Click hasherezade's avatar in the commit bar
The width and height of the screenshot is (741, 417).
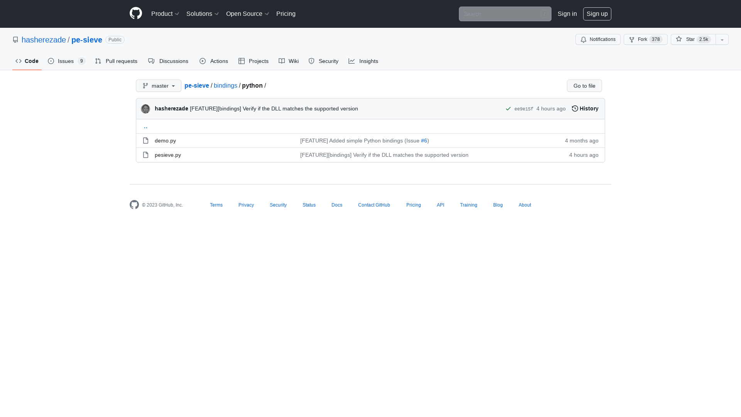coord(145,109)
